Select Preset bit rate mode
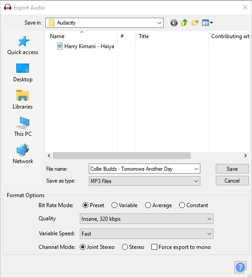Viewport: 252px width, 278px height. 93,205
